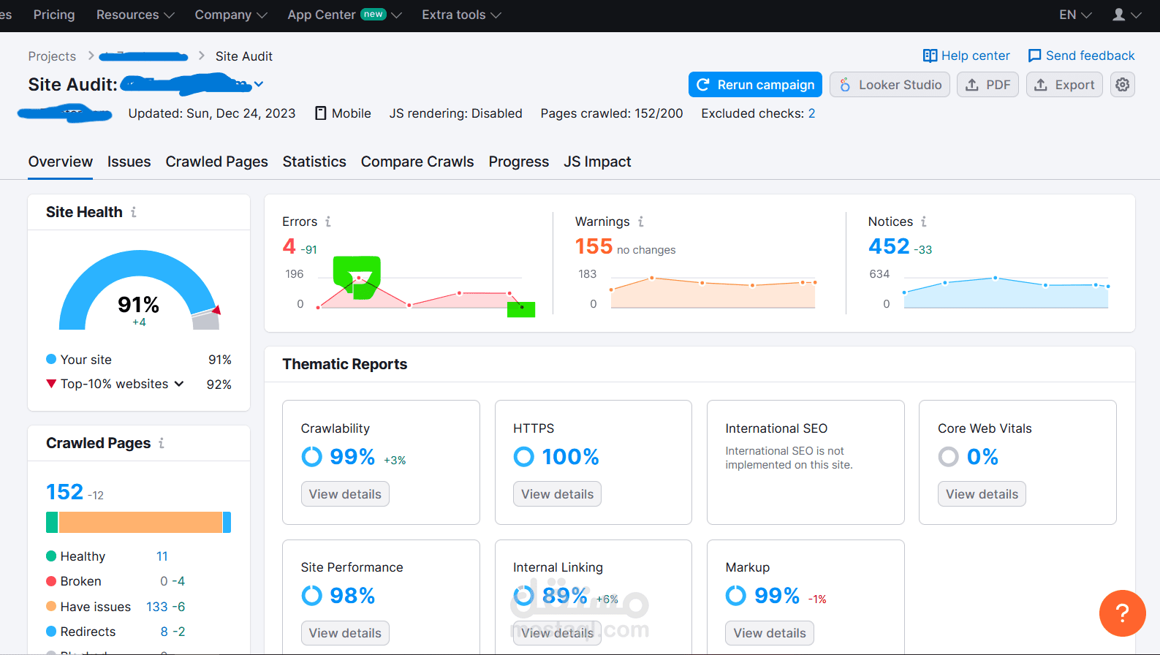Screen dimensions: 1160x655
Task: Open the user account profile icon
Action: click(1118, 15)
